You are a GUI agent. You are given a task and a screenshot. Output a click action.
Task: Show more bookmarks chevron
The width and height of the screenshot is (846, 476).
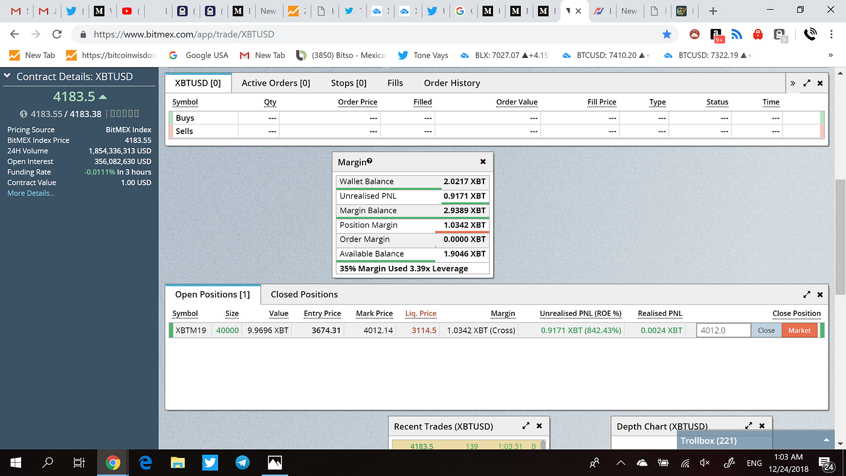click(x=830, y=55)
